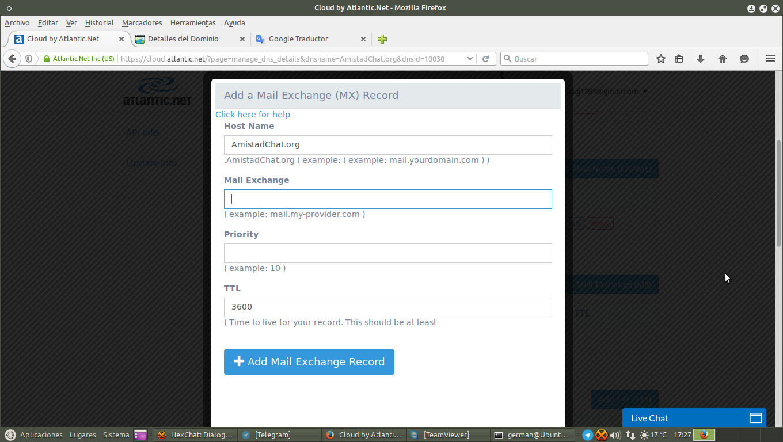Open the Herramientas menu
The image size is (783, 442).
[193, 23]
